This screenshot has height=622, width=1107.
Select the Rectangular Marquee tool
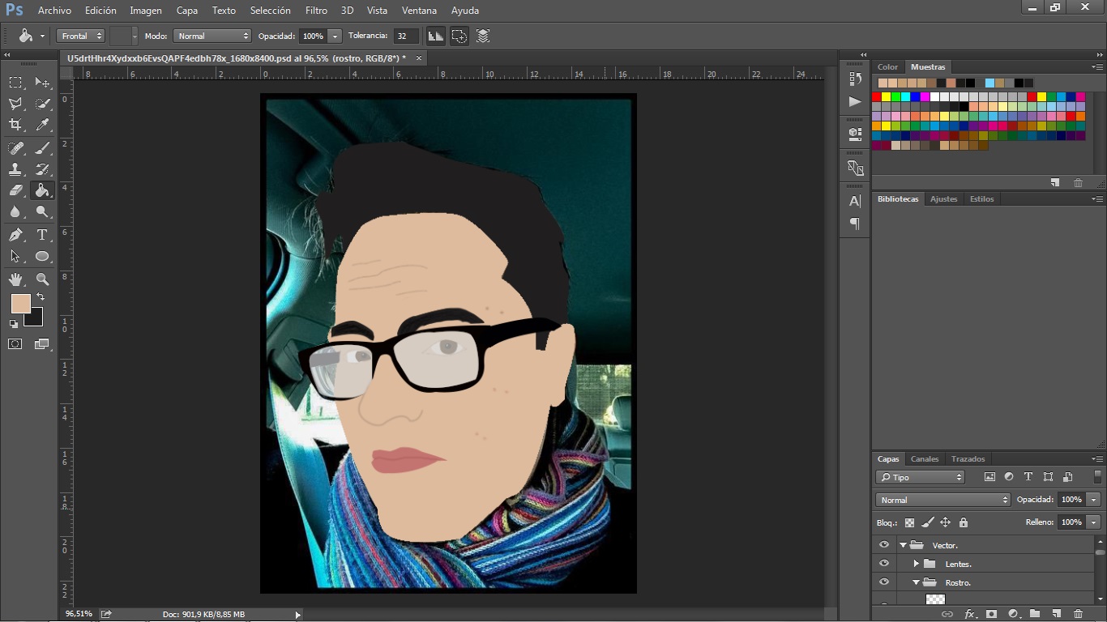[x=15, y=83]
